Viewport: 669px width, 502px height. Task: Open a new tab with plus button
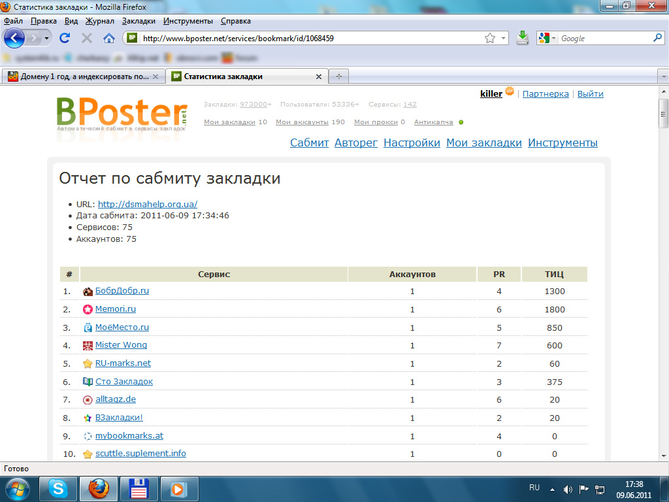(339, 76)
